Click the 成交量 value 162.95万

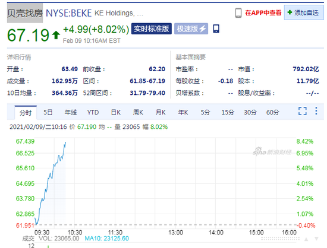click(65, 81)
